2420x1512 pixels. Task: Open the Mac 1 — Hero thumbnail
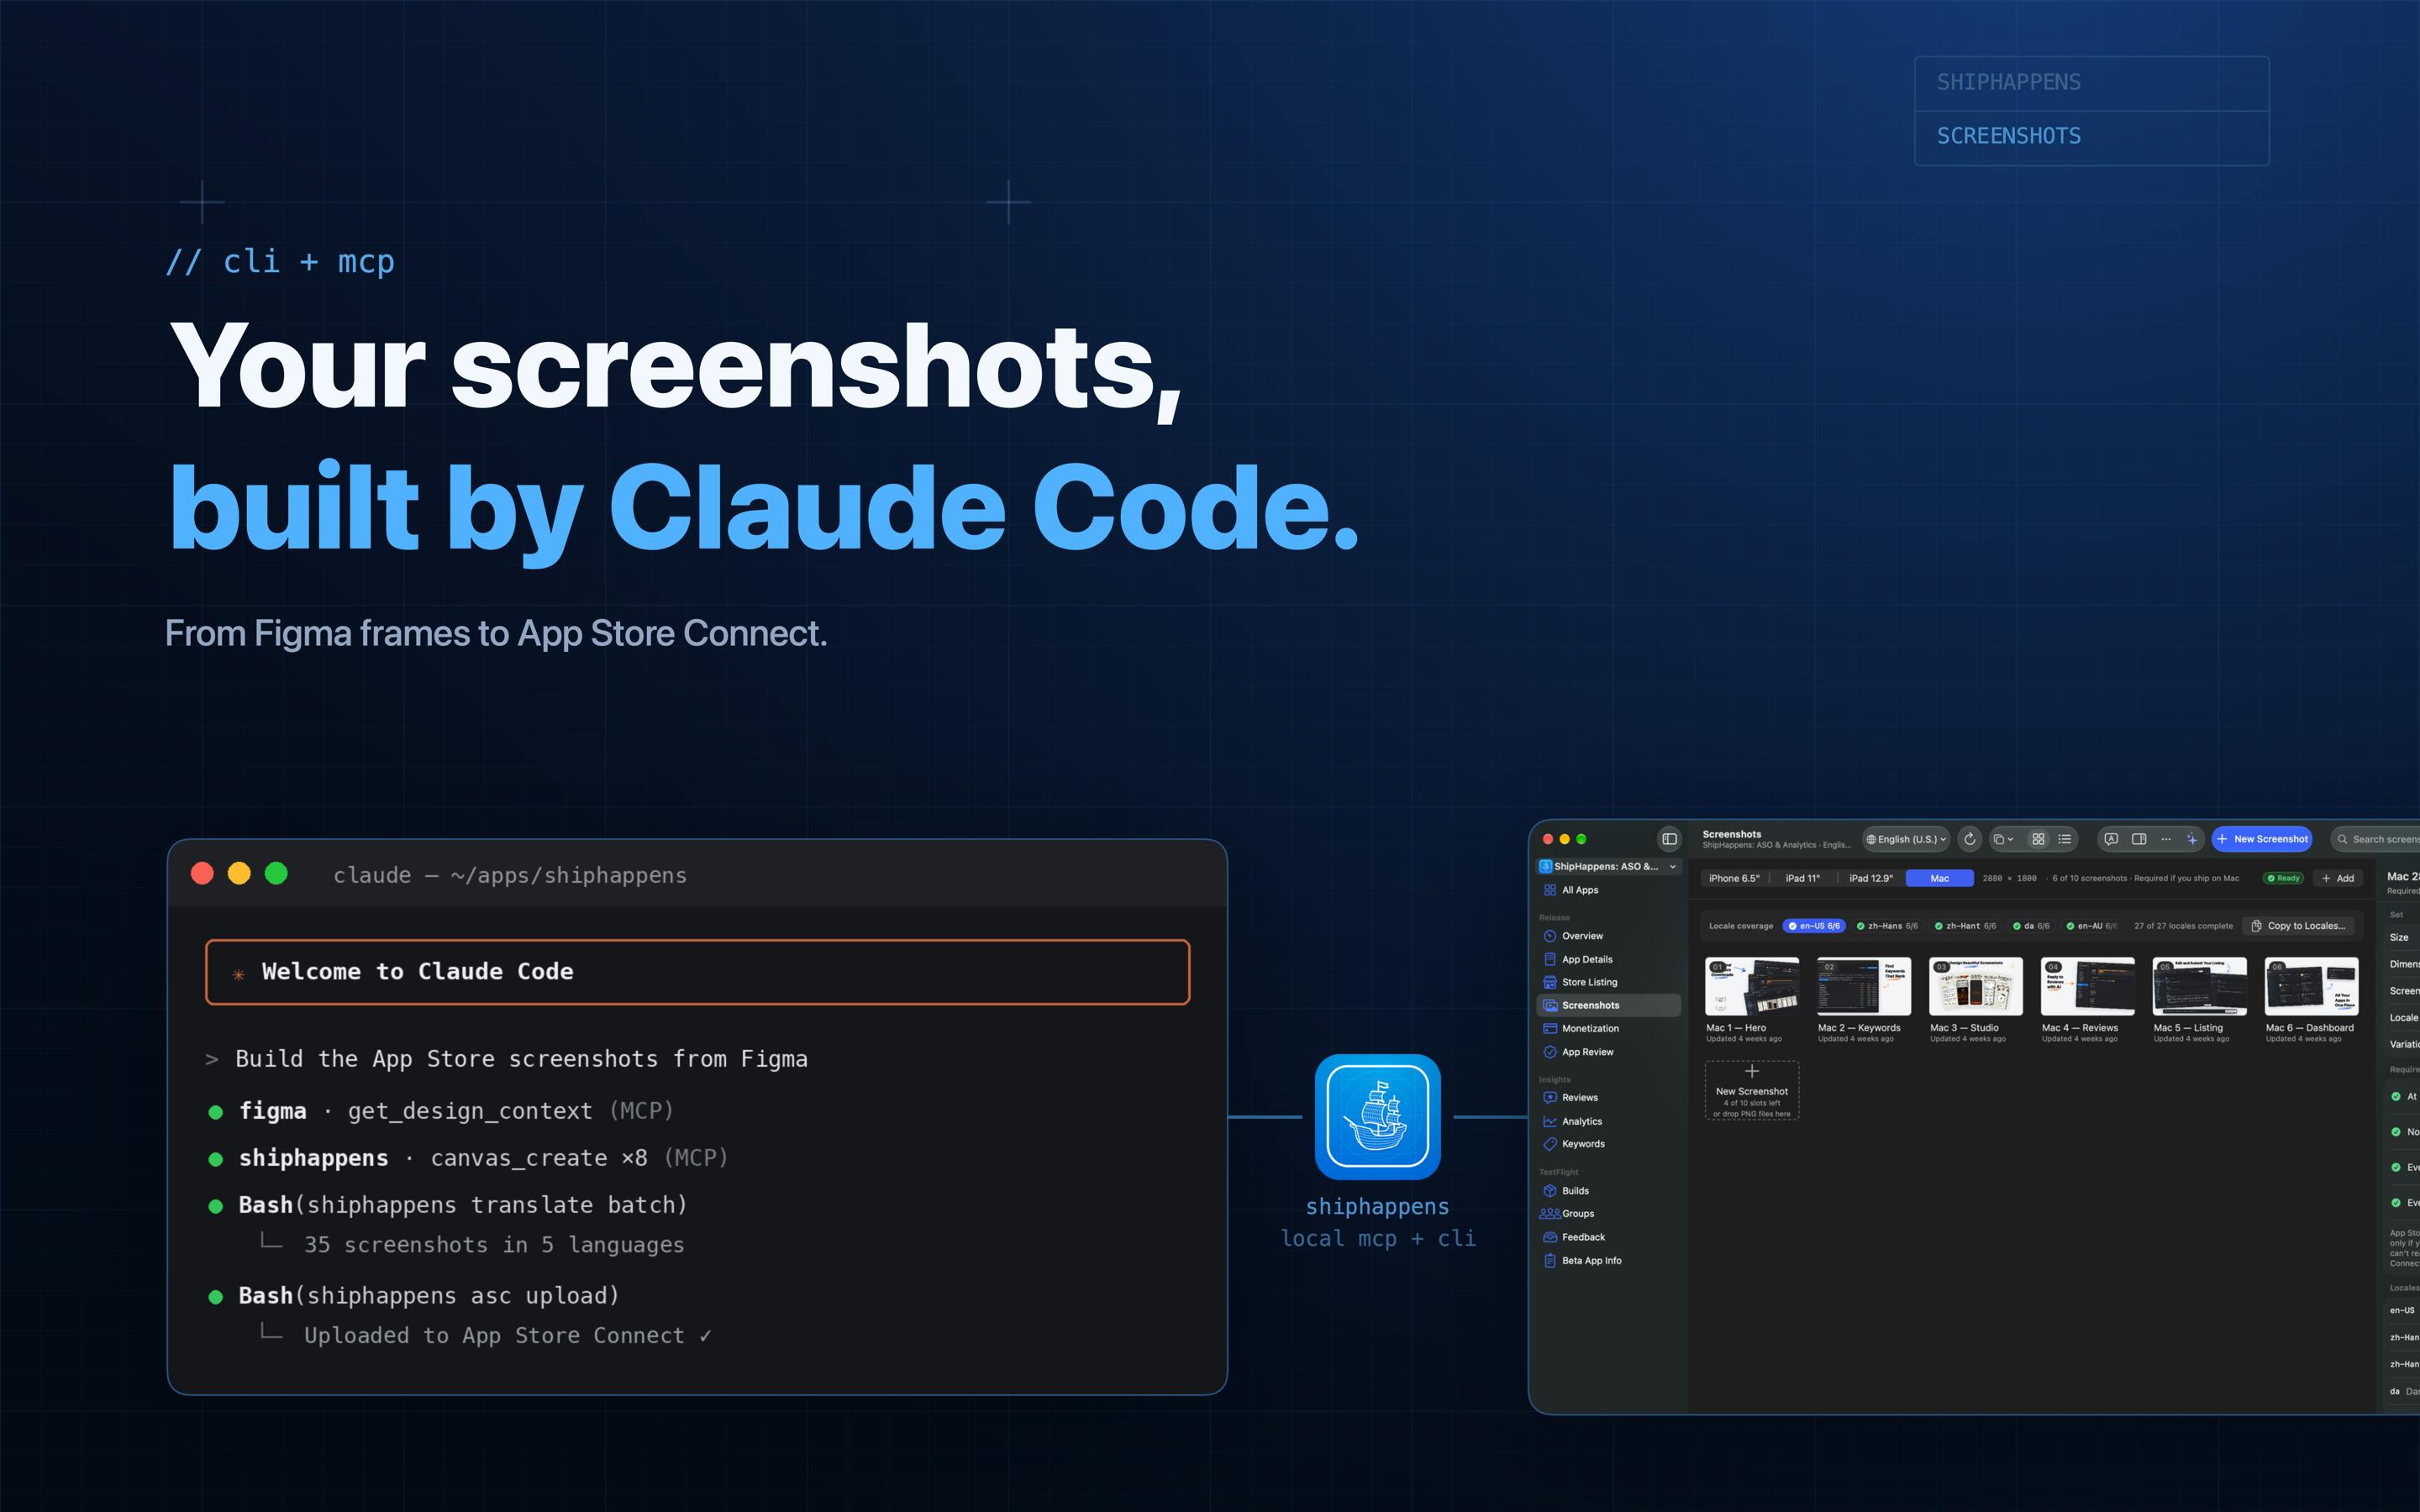pyautogui.click(x=1752, y=986)
